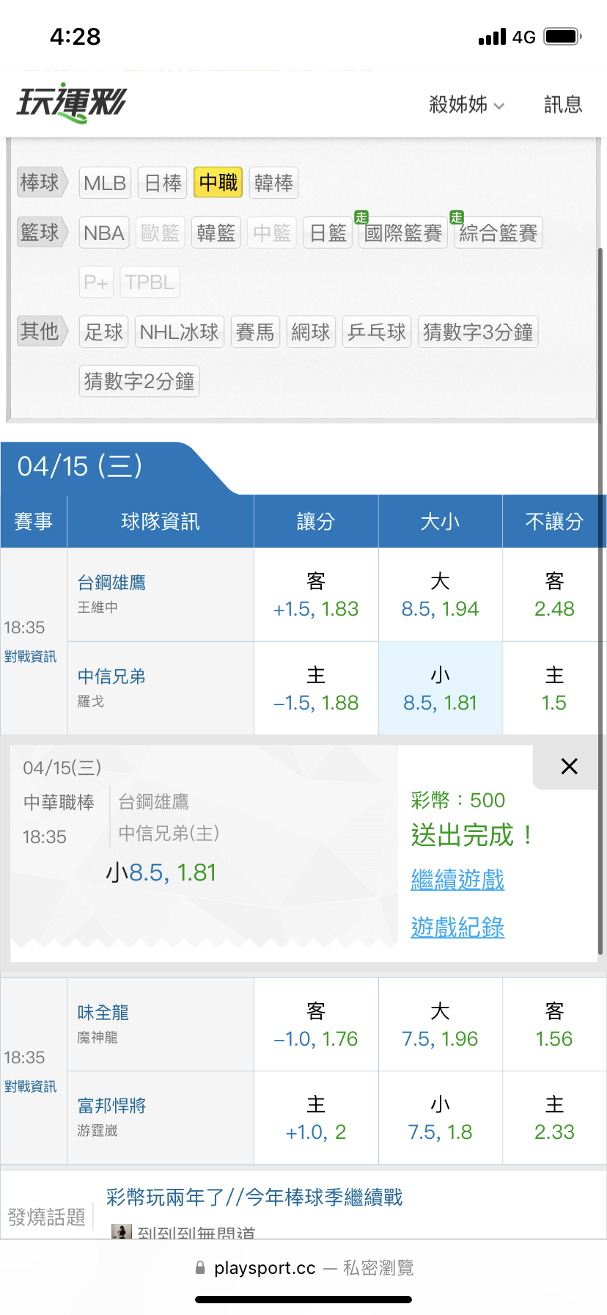Screen dimensions: 607x1315
Task: Open 綜合籃賽 with live badge
Action: [499, 233]
